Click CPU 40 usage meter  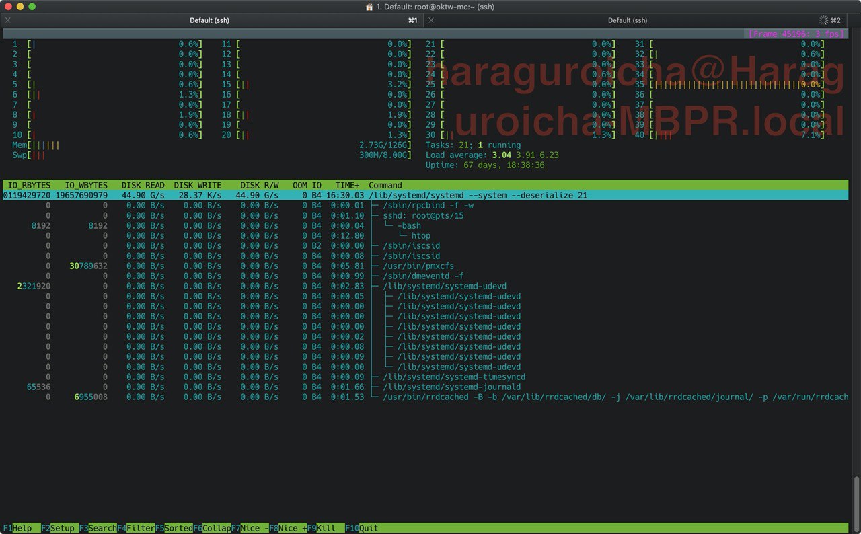(729, 135)
